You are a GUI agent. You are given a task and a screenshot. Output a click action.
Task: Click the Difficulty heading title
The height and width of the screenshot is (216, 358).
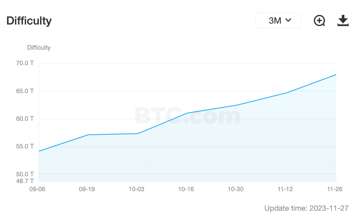click(x=29, y=21)
